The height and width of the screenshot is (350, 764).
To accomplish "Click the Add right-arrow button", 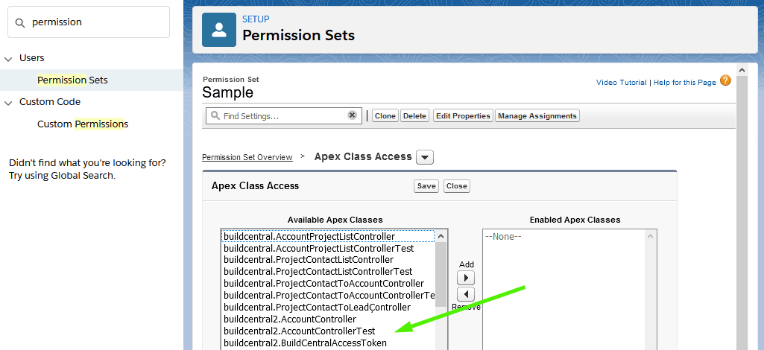I will (x=467, y=278).
